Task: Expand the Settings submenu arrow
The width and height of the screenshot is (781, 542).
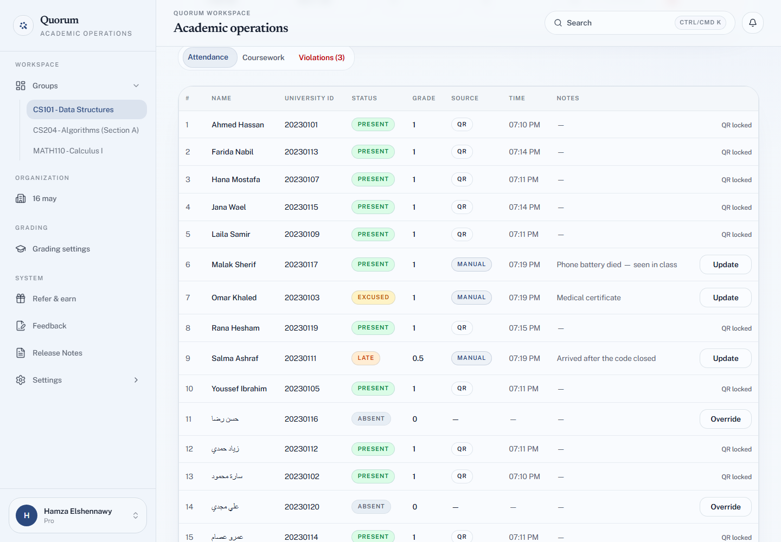Action: click(136, 380)
